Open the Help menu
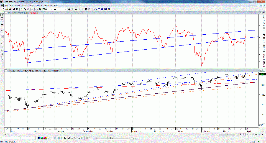The width and height of the screenshot is (266, 143). click(x=56, y=5)
